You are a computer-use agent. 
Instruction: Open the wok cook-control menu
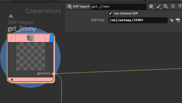(158, 6)
